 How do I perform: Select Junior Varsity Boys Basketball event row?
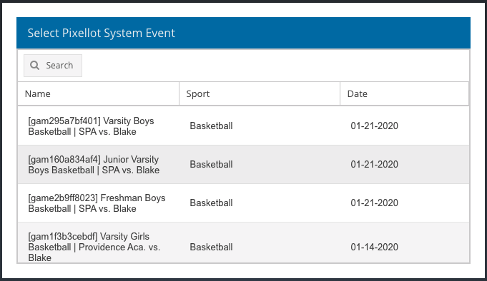[x=243, y=165]
